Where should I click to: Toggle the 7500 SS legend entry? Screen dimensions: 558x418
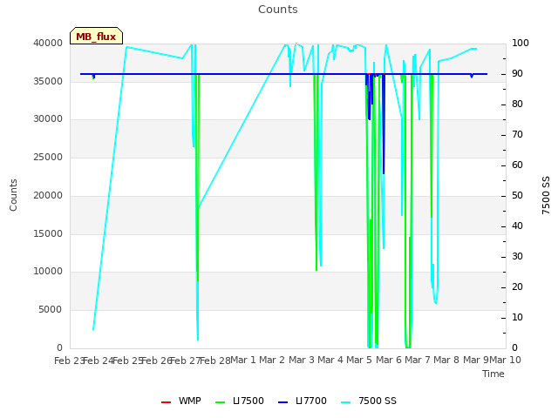coord(368,401)
